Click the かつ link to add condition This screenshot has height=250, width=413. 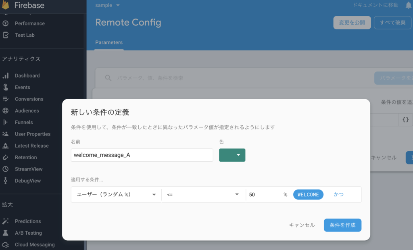pos(338,194)
